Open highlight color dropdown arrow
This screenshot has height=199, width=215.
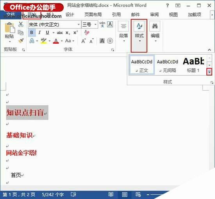50,41
